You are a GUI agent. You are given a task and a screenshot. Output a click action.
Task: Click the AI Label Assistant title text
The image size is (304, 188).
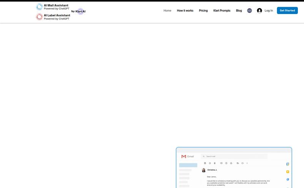(x=57, y=15)
